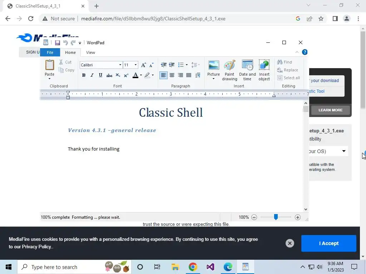This screenshot has height=274, width=366.
Task: Toggle Italic formatting
Action: (x=92, y=75)
